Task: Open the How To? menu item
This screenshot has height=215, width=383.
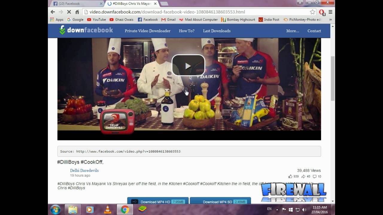Action: click(187, 31)
